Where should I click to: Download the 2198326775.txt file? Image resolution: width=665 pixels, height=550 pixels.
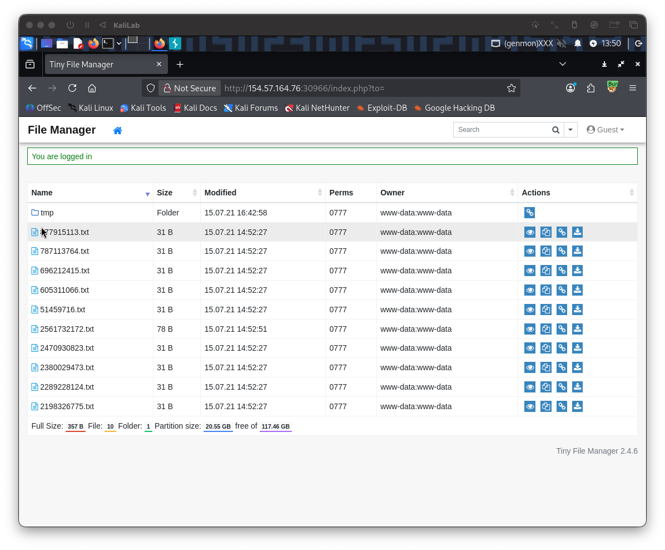(x=577, y=406)
